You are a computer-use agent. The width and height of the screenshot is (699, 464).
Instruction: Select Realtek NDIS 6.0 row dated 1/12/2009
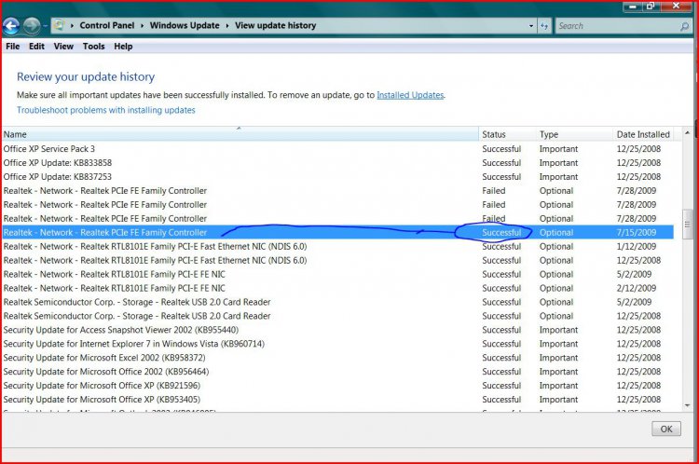(337, 246)
